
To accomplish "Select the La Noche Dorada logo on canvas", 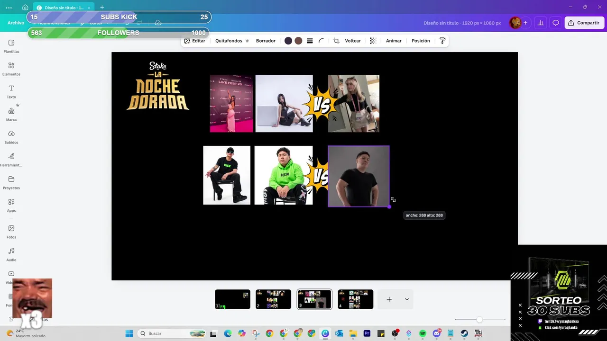I will pos(158,86).
